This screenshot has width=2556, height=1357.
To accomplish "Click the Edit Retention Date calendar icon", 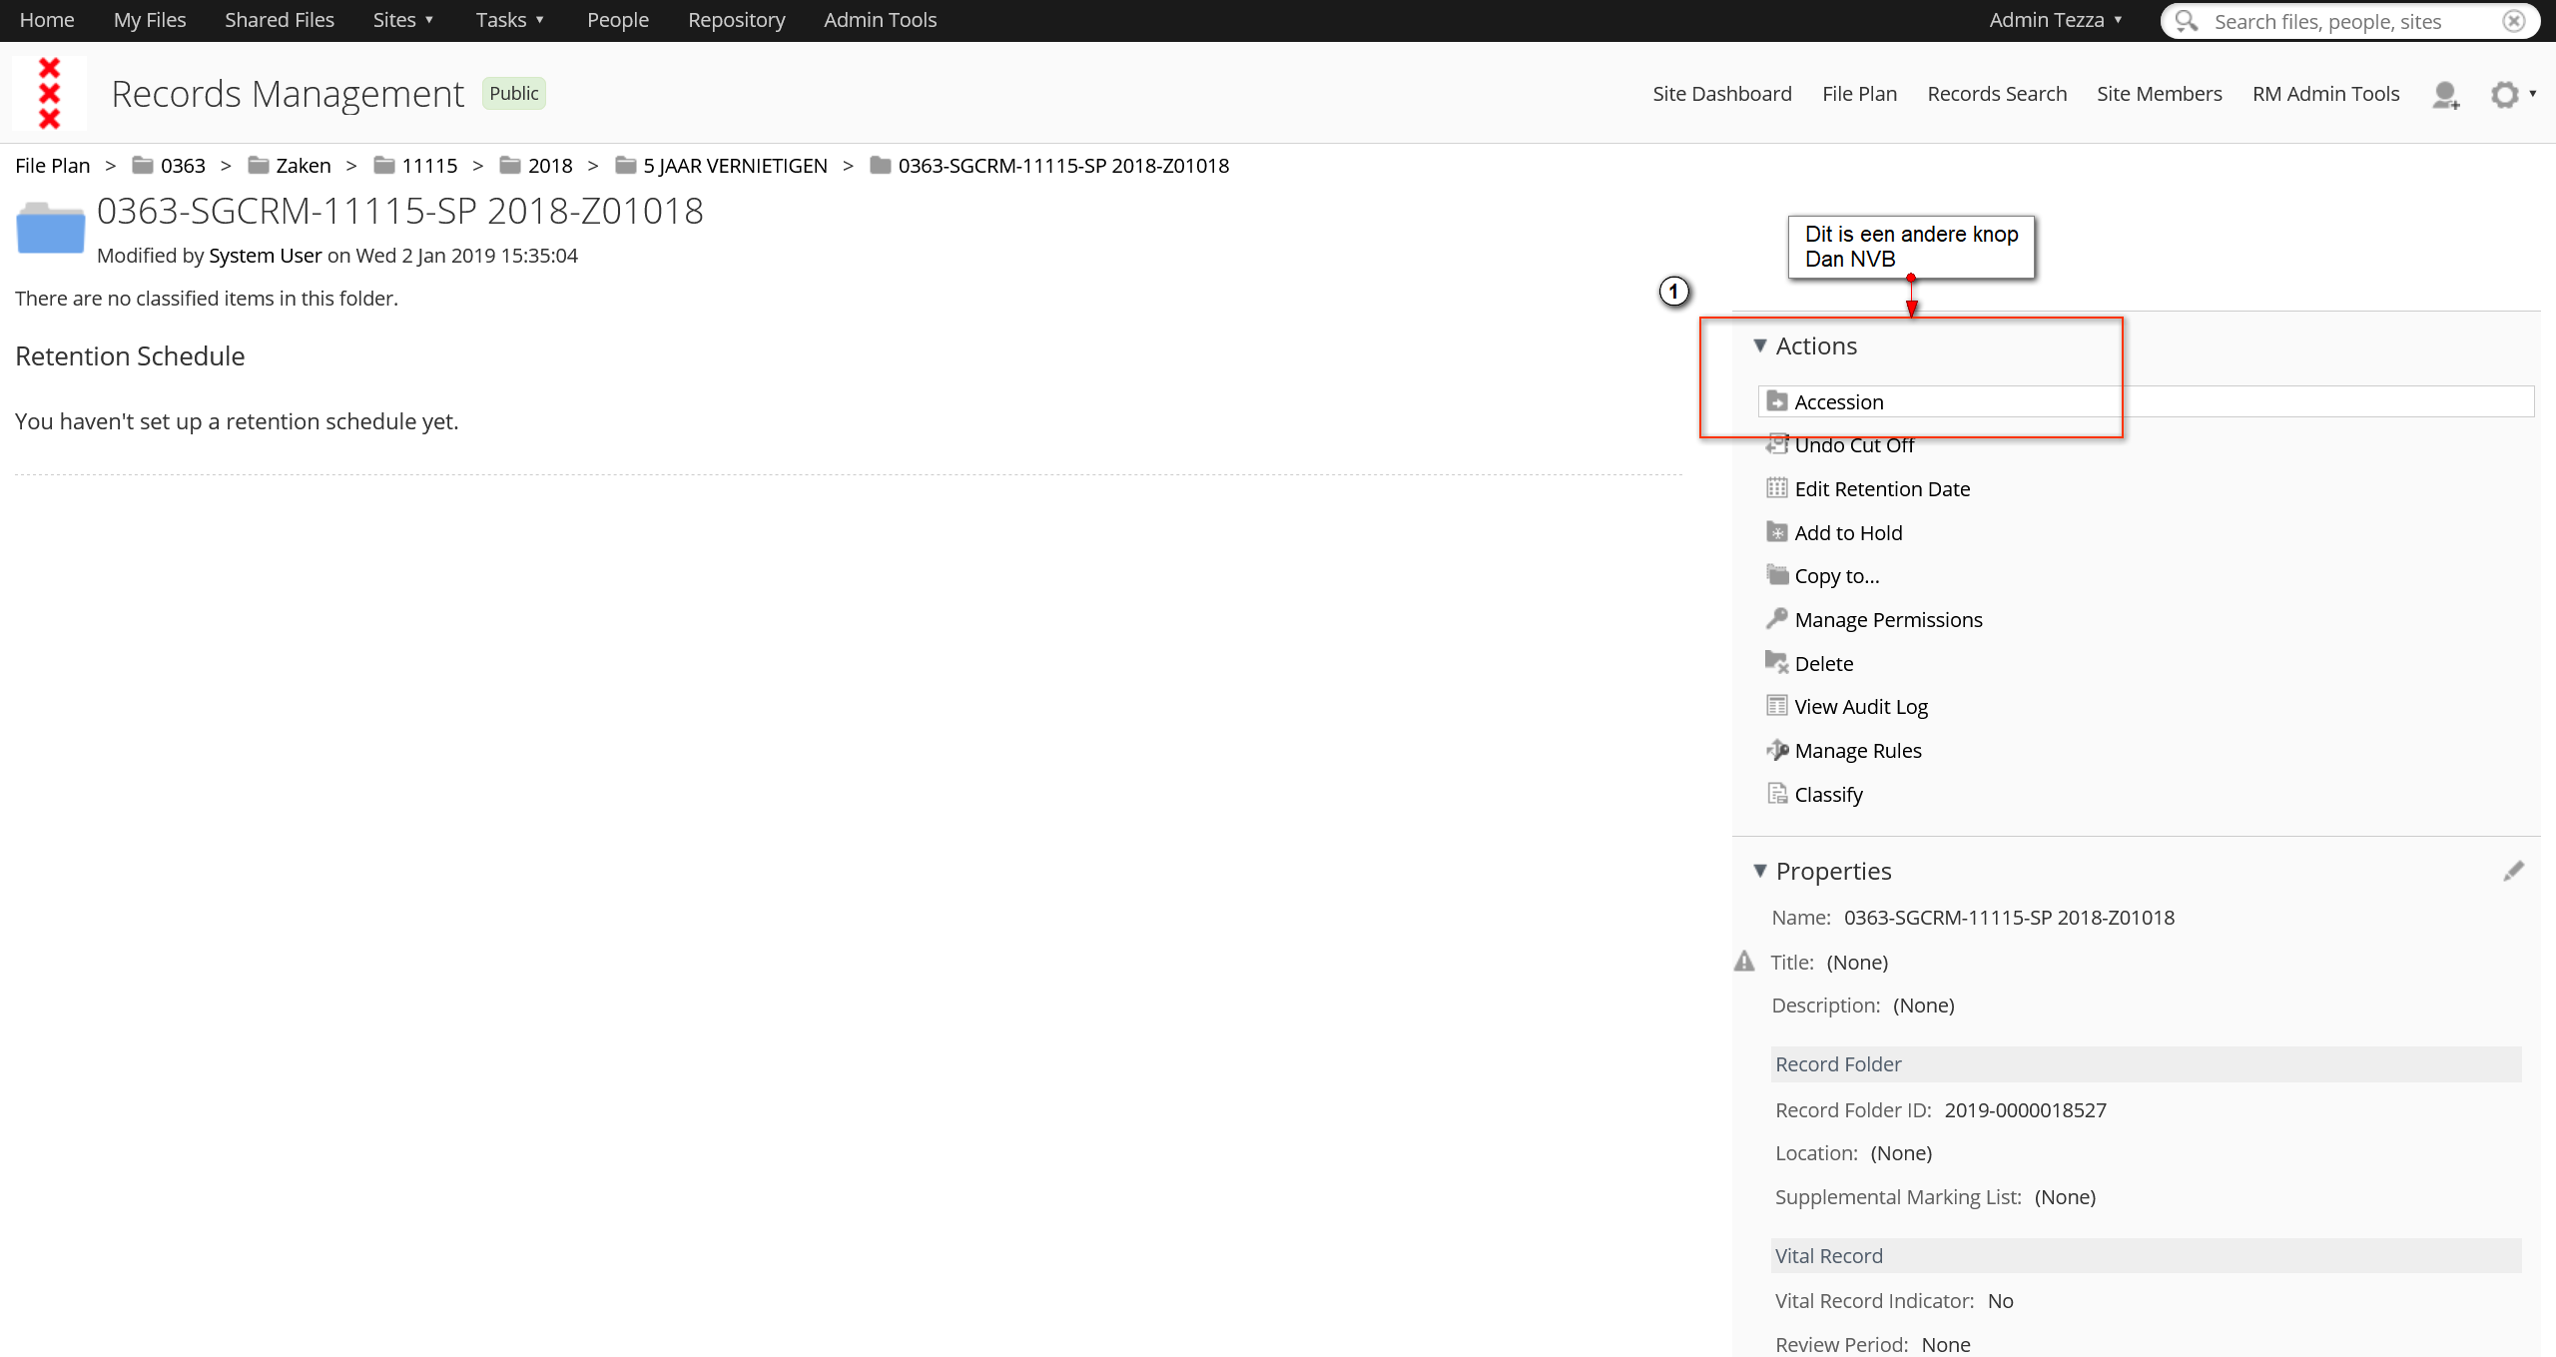I will click(1777, 488).
